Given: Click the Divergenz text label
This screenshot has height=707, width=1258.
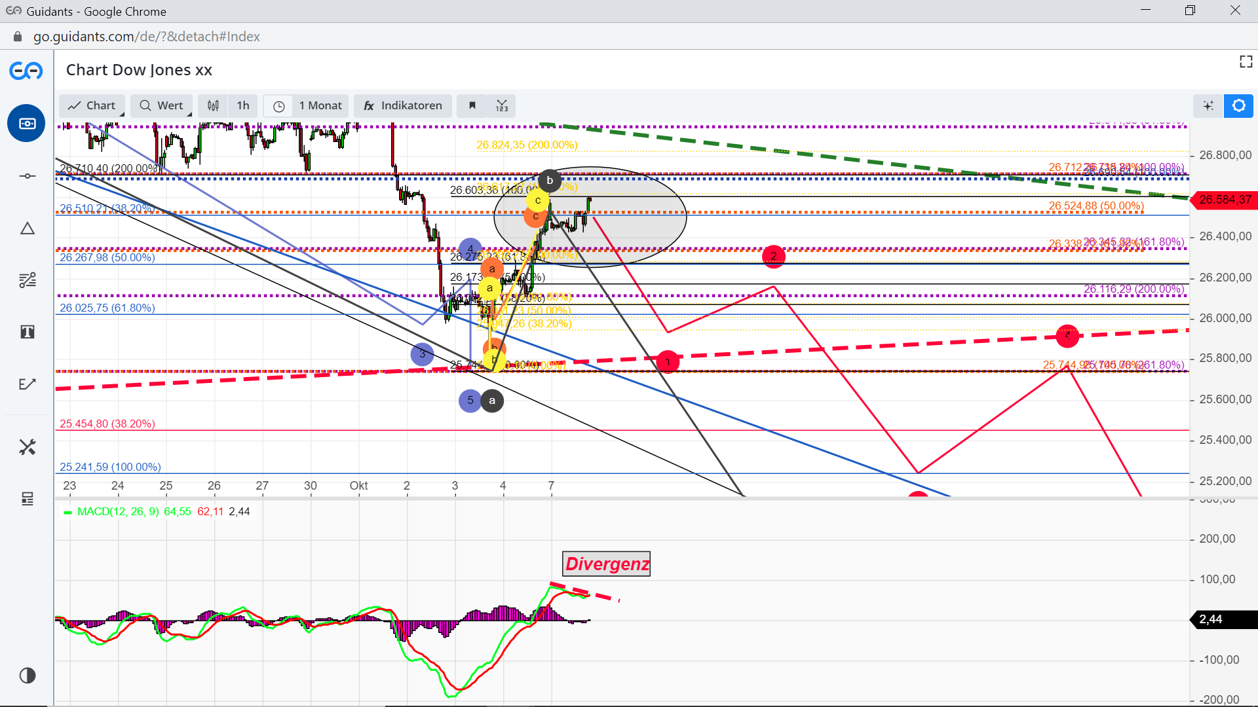Looking at the screenshot, I should pyautogui.click(x=607, y=564).
